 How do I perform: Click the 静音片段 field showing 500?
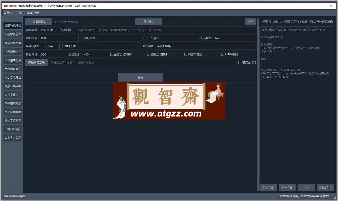point(53,54)
